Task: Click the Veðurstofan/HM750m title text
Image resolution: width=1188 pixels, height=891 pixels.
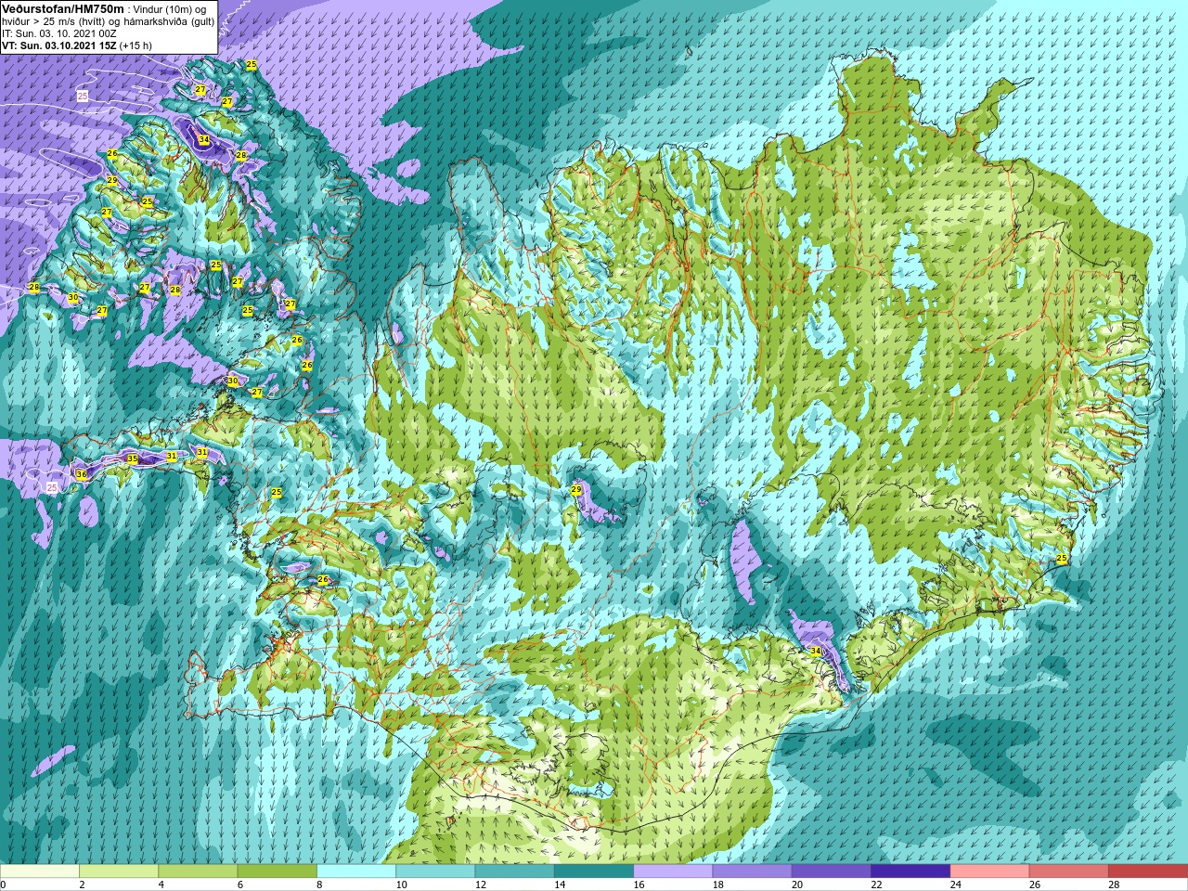Action: click(x=63, y=8)
